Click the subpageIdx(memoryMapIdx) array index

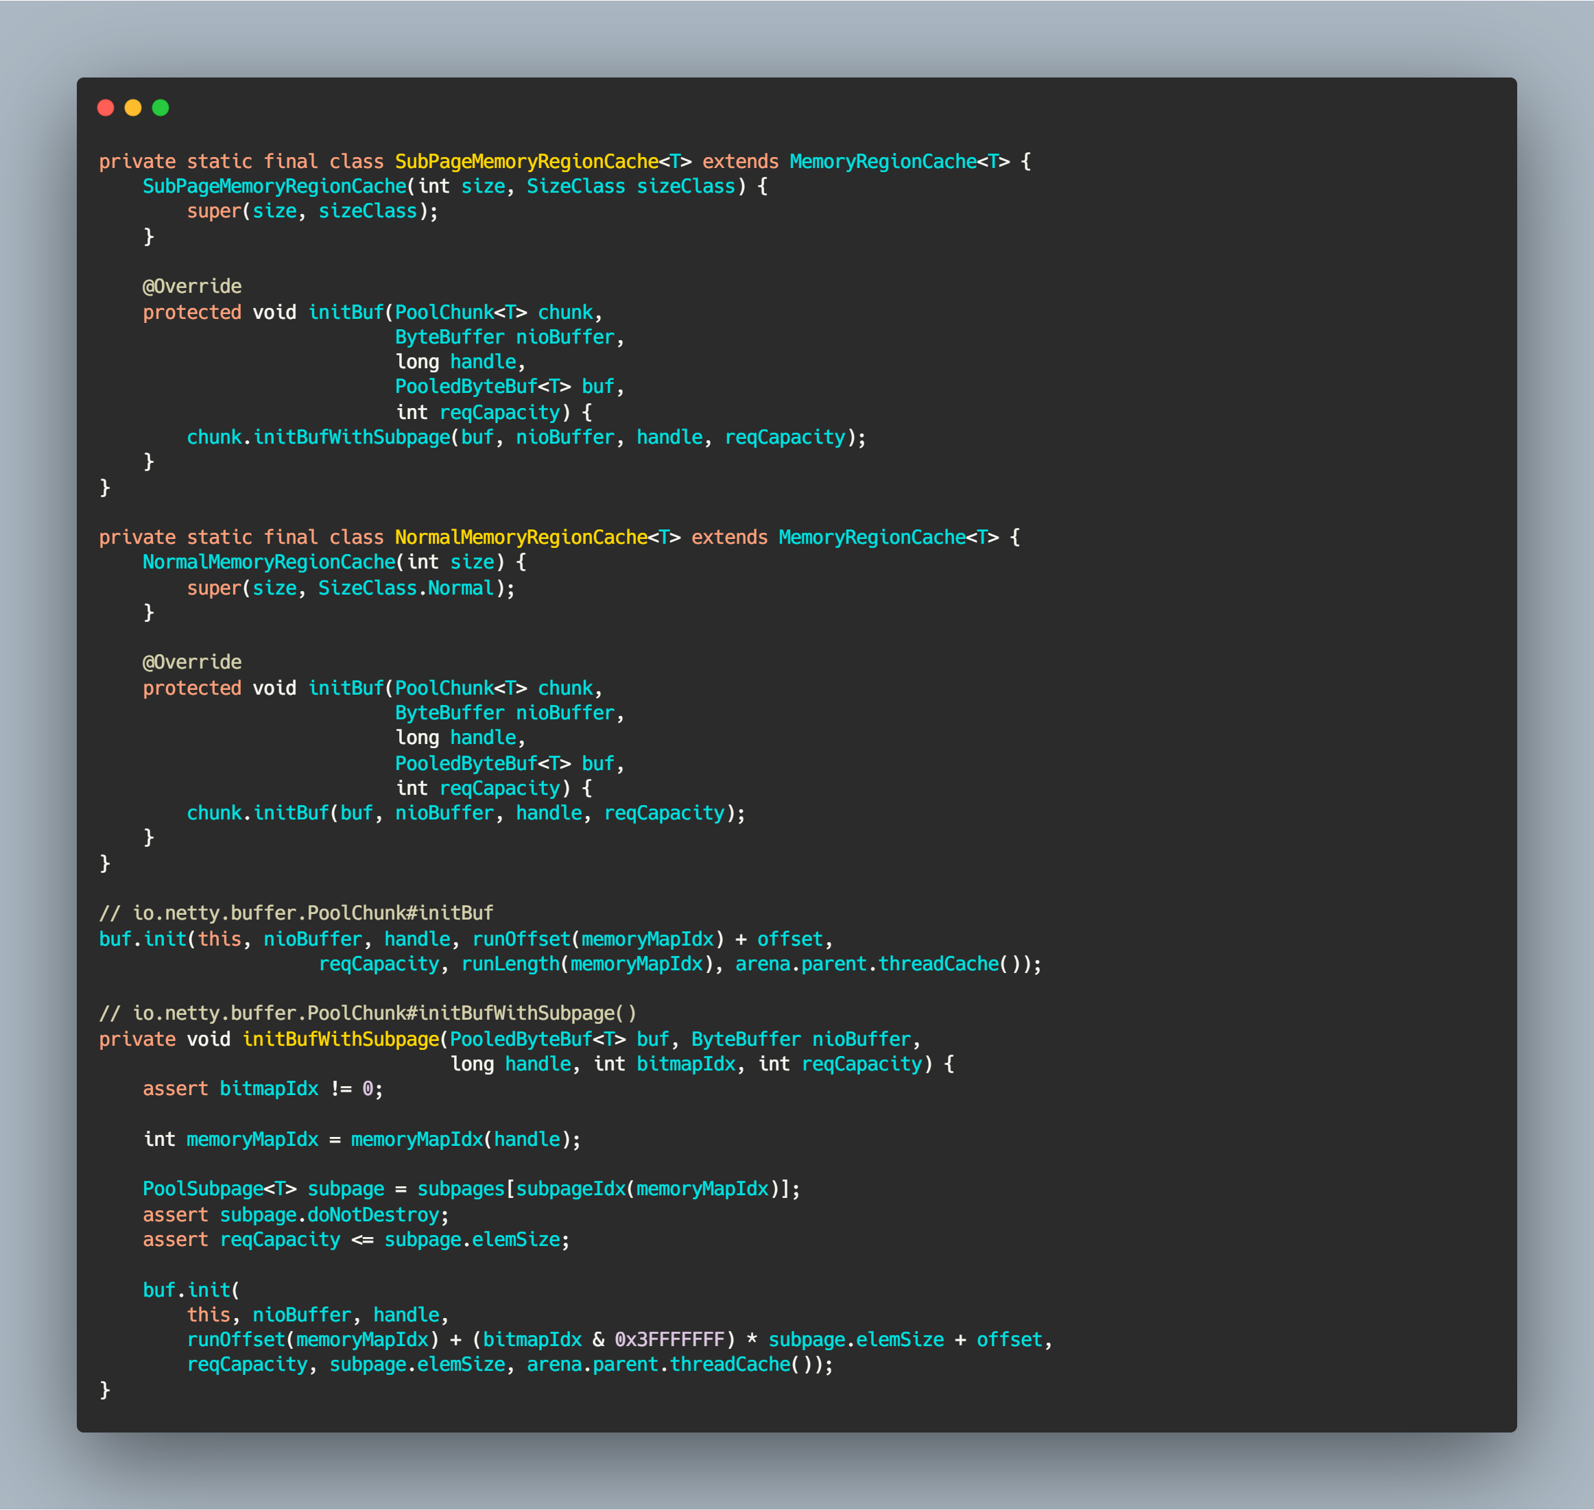[x=647, y=1189]
